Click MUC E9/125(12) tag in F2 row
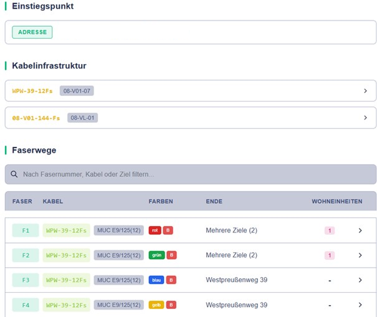The height and width of the screenshot is (317, 377). [119, 255]
